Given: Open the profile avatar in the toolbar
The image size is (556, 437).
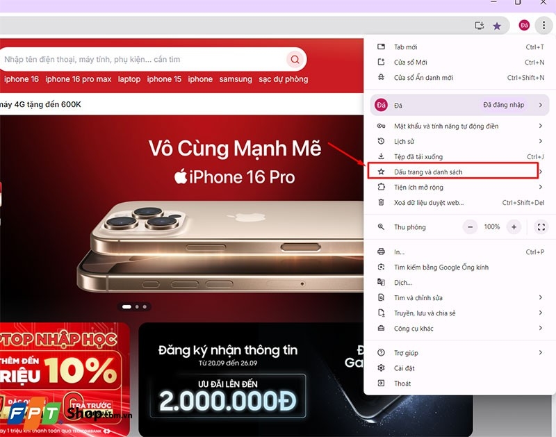Looking at the screenshot, I should [524, 25].
